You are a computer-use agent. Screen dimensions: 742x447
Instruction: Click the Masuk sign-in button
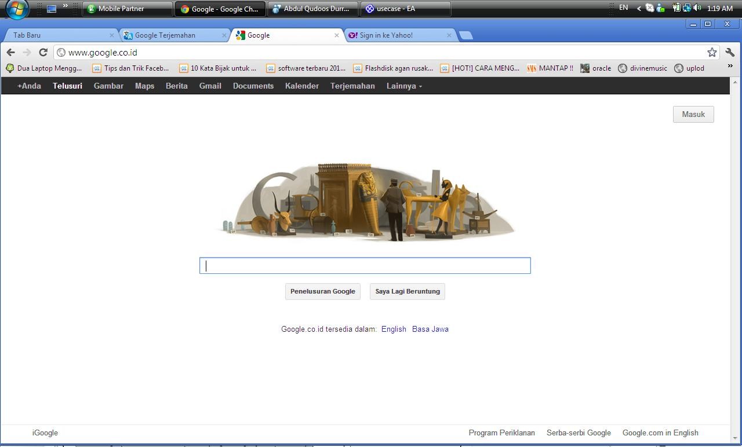coord(693,114)
